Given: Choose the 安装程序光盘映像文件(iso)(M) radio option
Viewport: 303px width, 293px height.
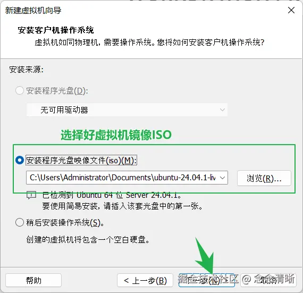Looking at the screenshot, I should (x=20, y=160).
